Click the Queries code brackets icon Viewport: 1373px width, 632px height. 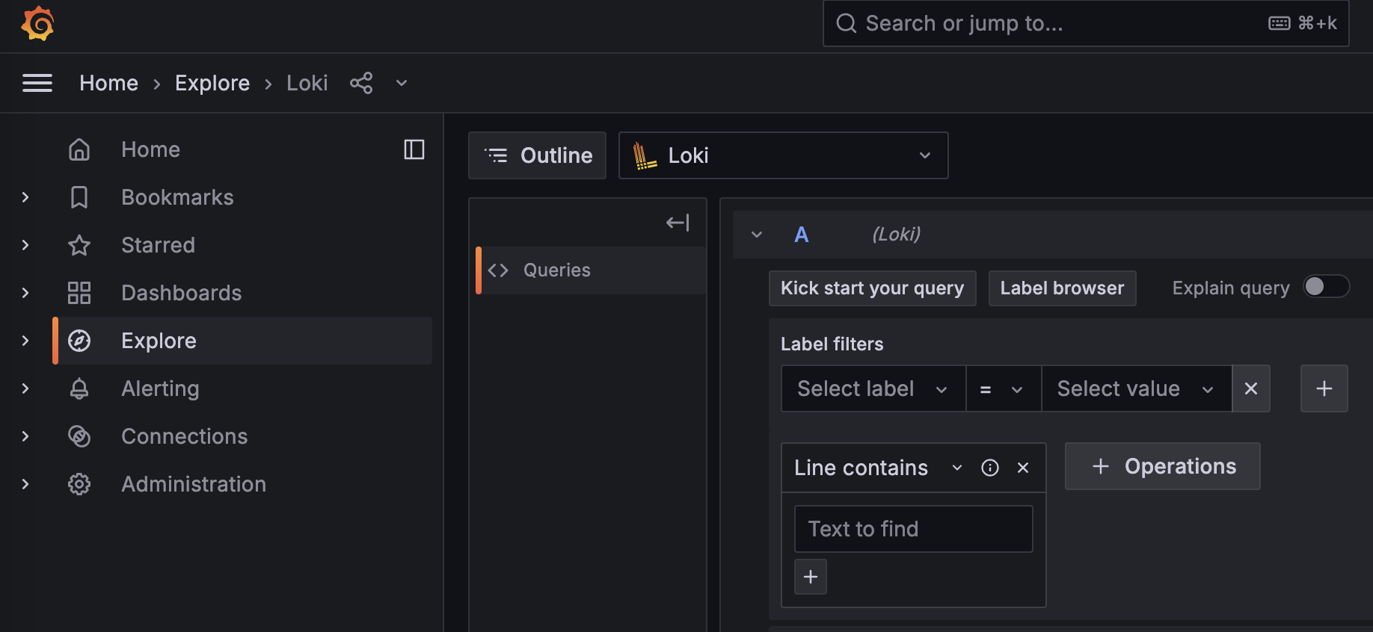click(498, 270)
